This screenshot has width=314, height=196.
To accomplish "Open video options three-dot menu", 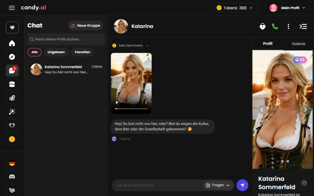I will pyautogui.click(x=146, y=102).
